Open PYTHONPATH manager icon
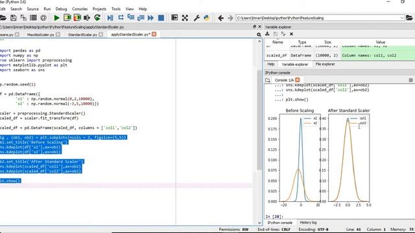The width and height of the screenshot is (415, 233). (206, 18)
